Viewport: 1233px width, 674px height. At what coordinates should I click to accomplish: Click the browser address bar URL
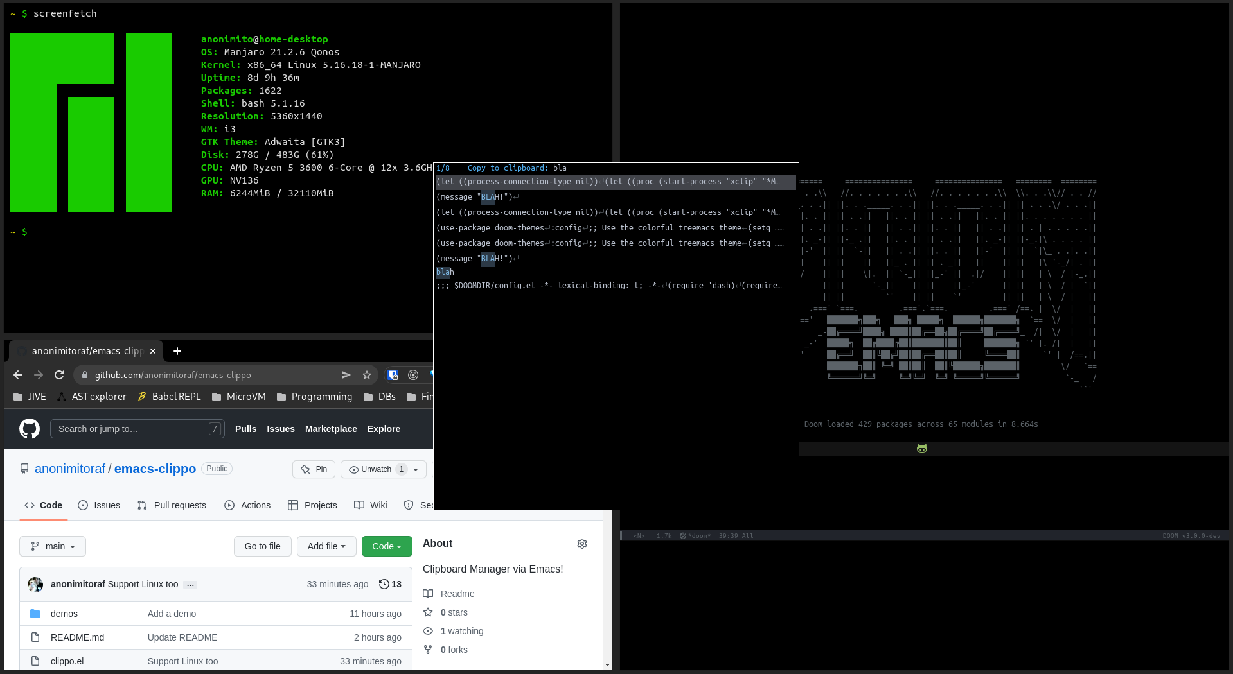tap(173, 375)
